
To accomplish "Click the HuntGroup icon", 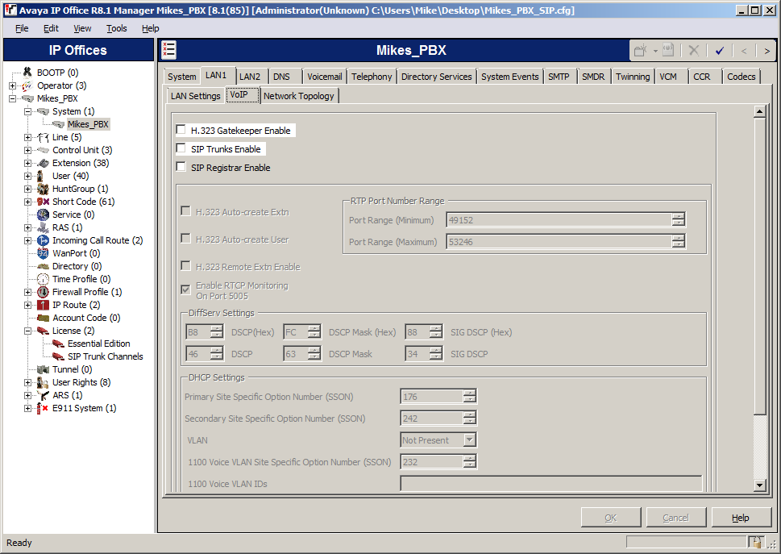I will (44, 189).
